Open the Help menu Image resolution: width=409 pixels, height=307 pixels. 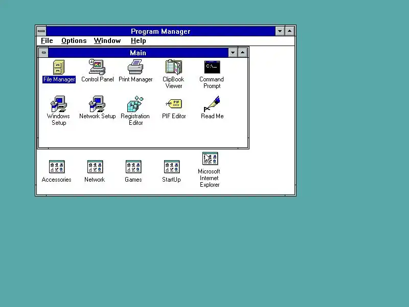click(x=138, y=41)
